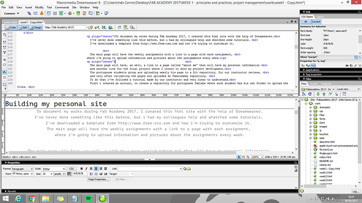This screenshot has height=203, width=362.
Task: Show Current CSS selection mode
Action: coord(316,22)
